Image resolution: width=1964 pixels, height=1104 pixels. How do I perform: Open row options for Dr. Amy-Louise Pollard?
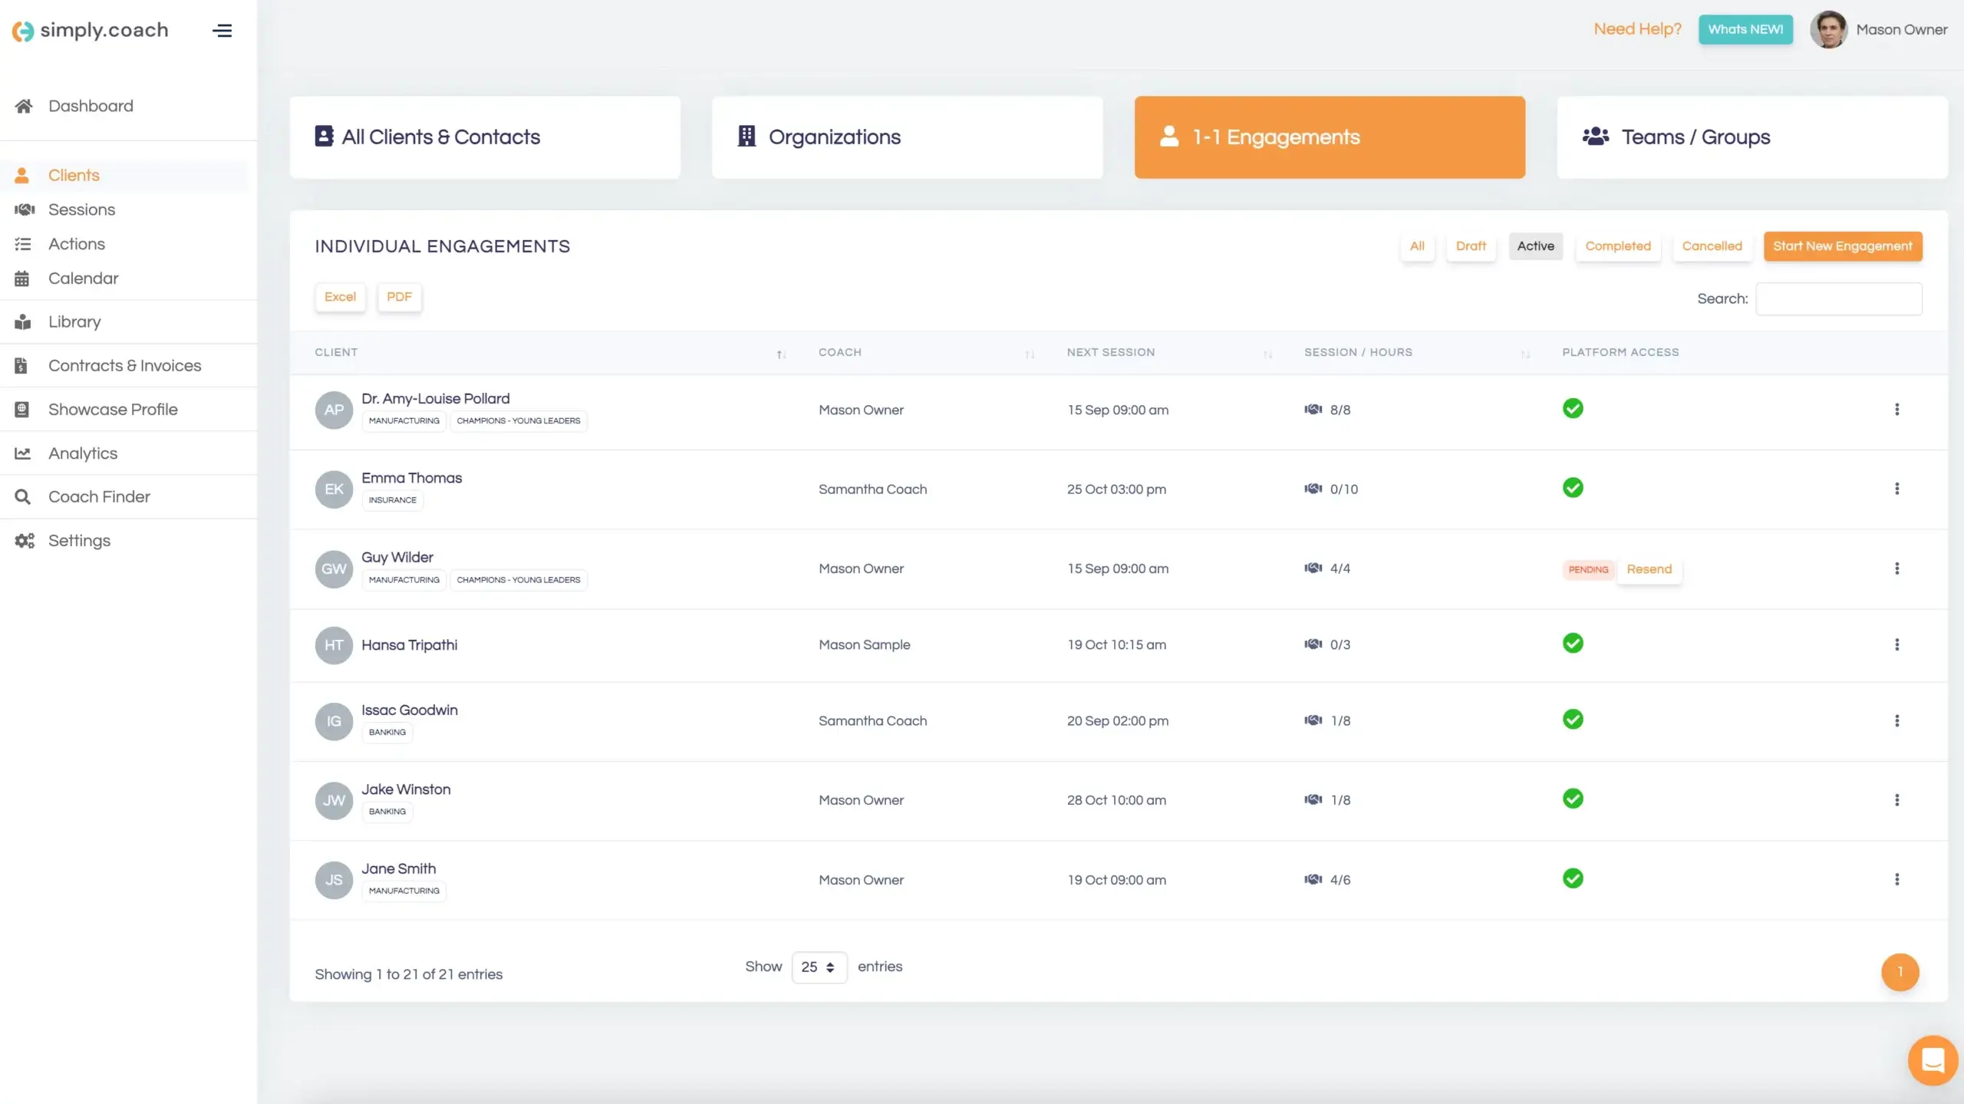1896,409
